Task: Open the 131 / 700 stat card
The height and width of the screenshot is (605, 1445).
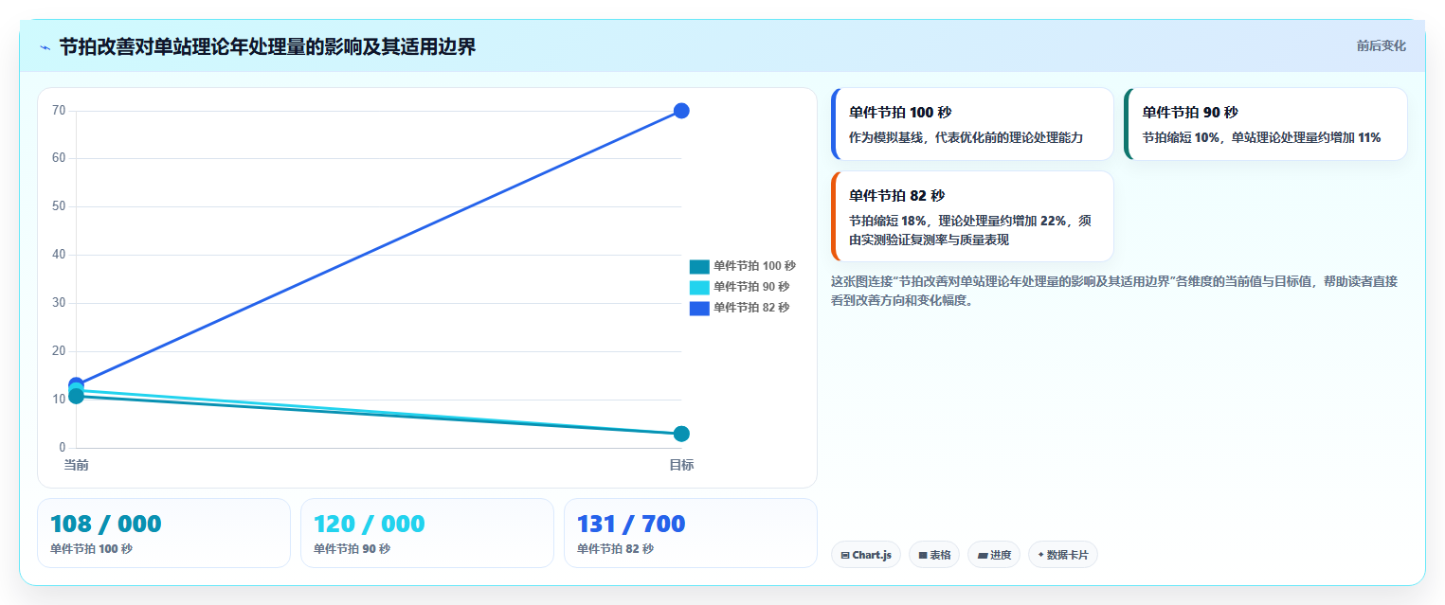Action: 691,533
